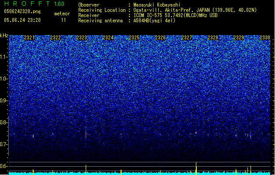
Task: Click the 2322 time marker
Action: pos(56,38)
